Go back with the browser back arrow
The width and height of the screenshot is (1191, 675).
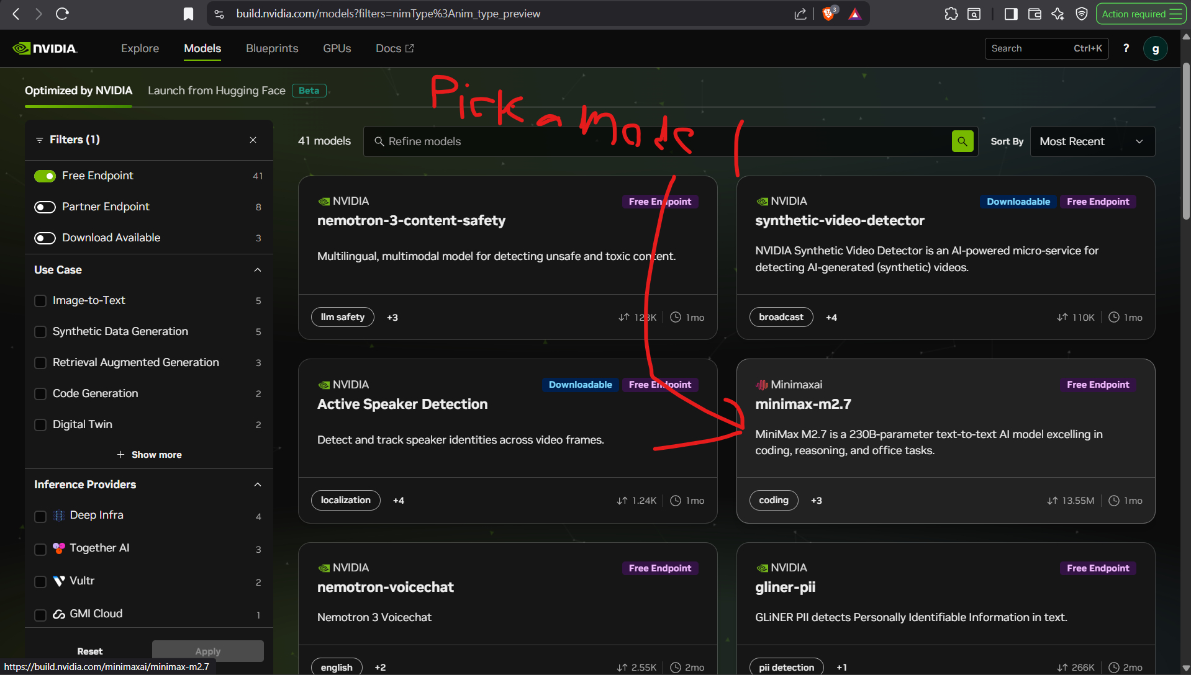16,14
